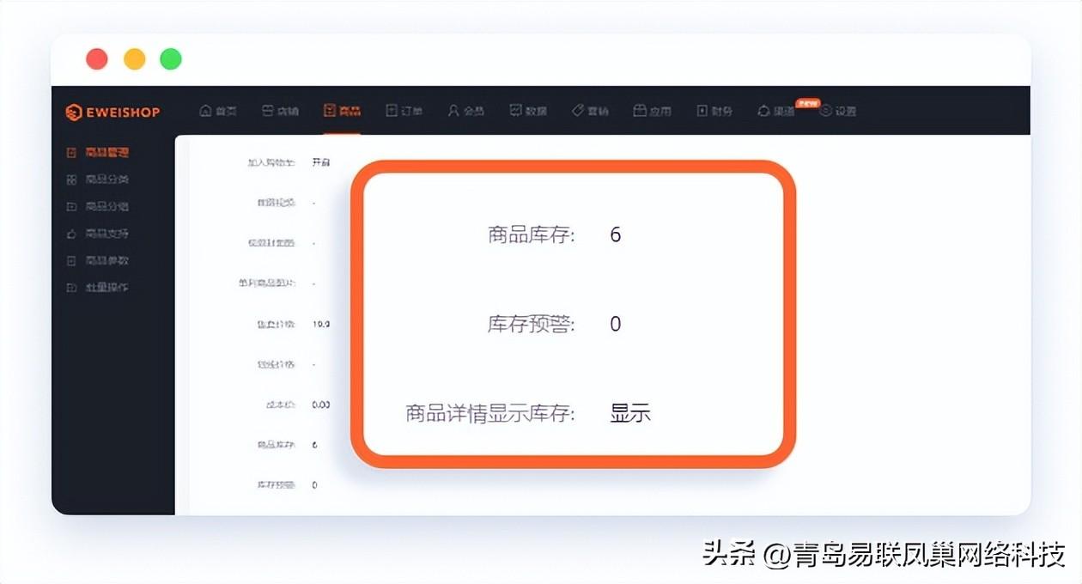Click the EWEISHOP logo

pyautogui.click(x=112, y=112)
